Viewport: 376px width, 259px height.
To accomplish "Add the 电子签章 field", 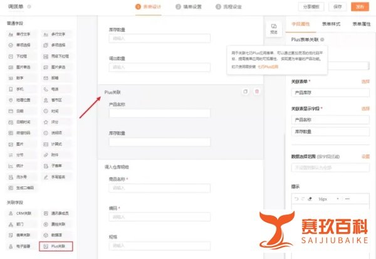I will click(x=21, y=246).
